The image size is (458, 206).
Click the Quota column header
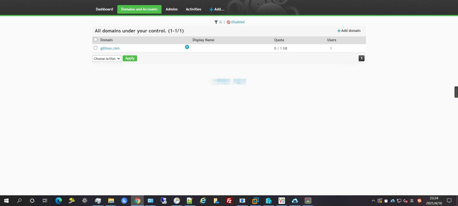pos(279,40)
